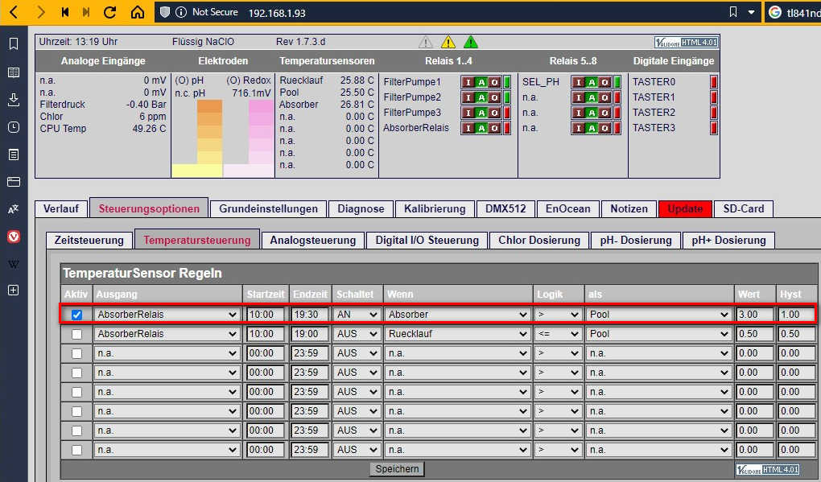Screen dimensions: 821x482
Task: Click the Endzeit field showing 19:00
Action: pyautogui.click(x=309, y=334)
